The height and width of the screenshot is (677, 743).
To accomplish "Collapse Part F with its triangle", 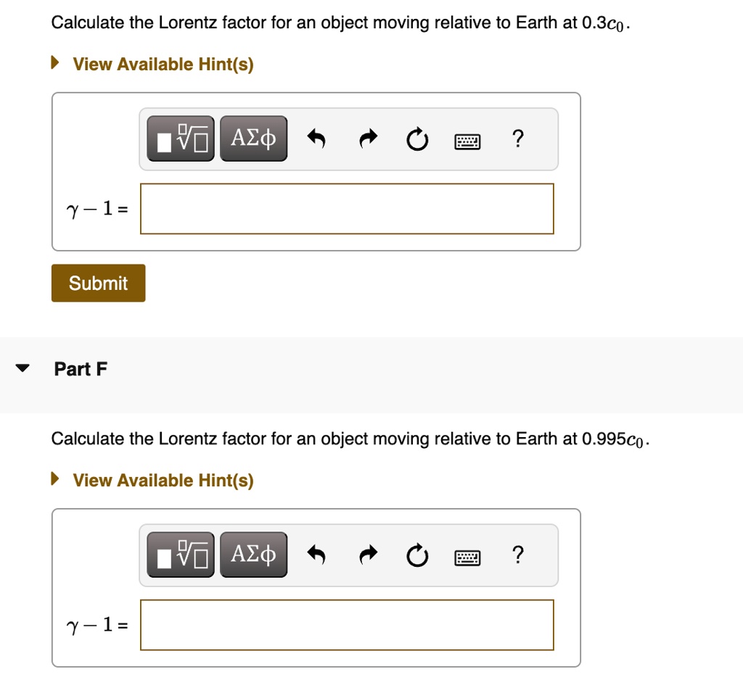I will tap(21, 367).
